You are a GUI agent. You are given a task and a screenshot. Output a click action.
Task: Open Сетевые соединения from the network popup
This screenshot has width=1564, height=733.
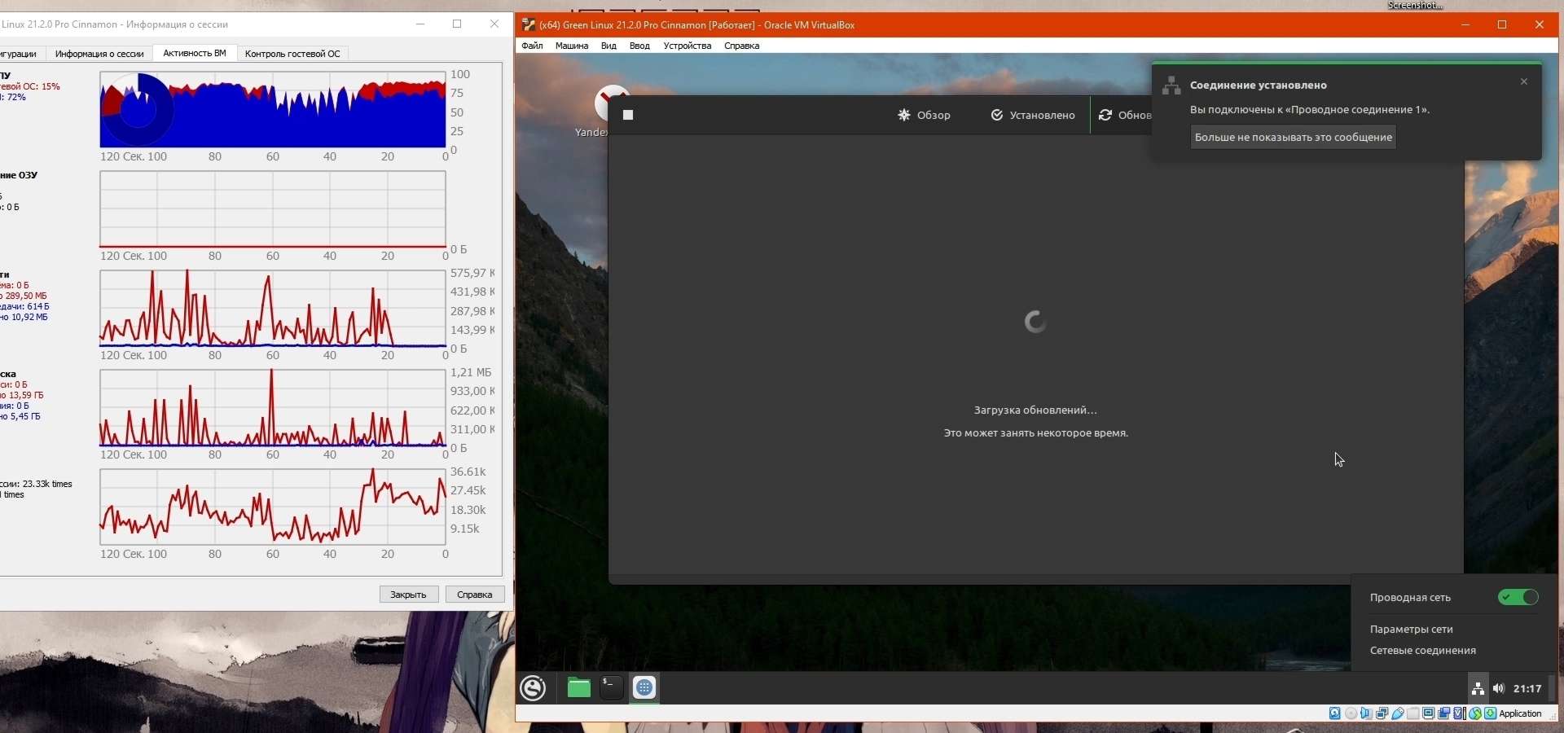click(1423, 651)
